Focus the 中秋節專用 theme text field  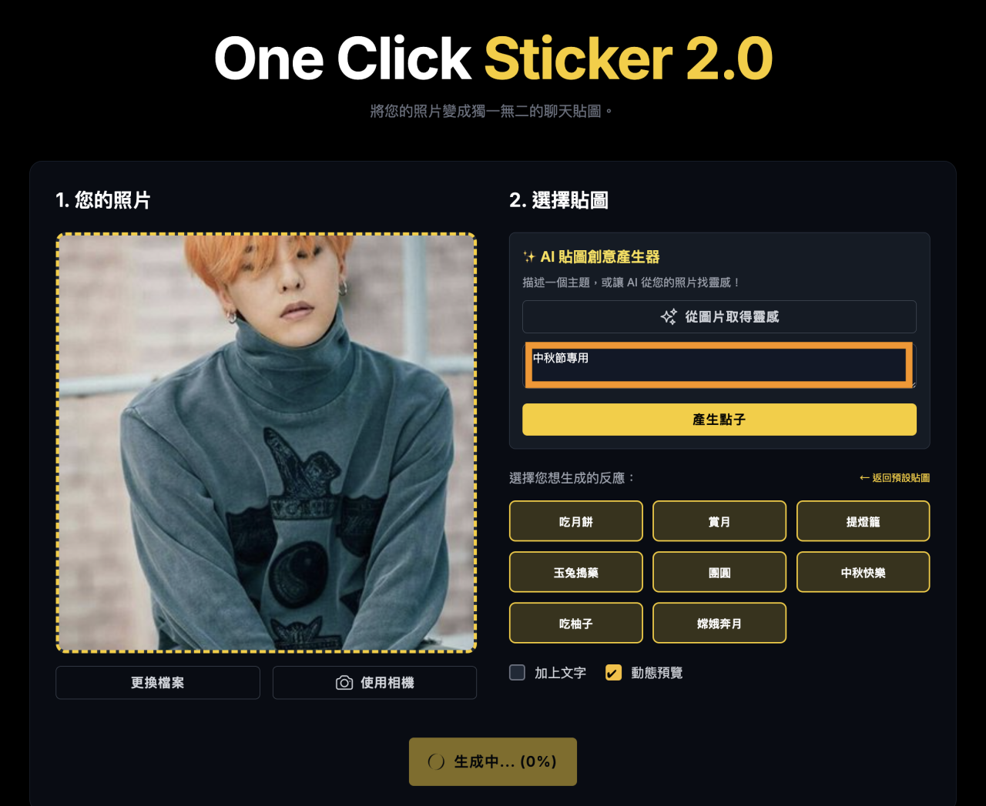pos(719,366)
